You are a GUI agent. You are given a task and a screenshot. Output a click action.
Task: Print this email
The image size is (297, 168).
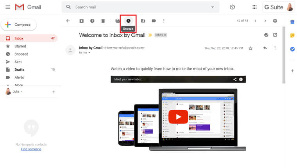266,35
